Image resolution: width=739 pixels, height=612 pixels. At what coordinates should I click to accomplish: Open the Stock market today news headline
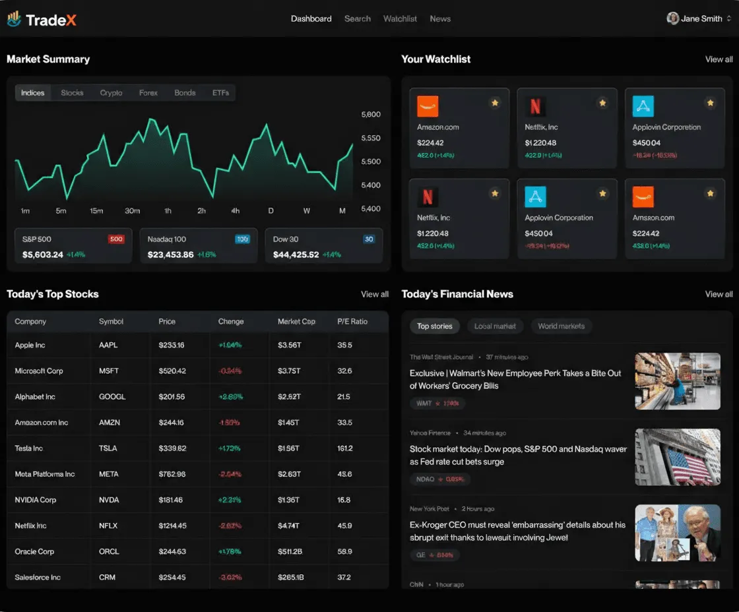(518, 455)
